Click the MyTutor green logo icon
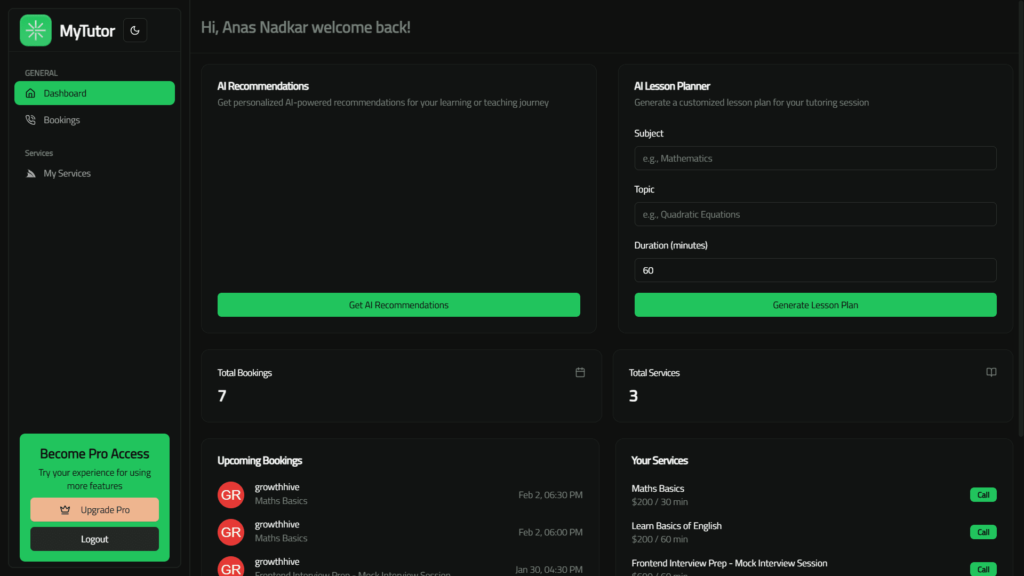This screenshot has width=1024, height=576. point(36,30)
